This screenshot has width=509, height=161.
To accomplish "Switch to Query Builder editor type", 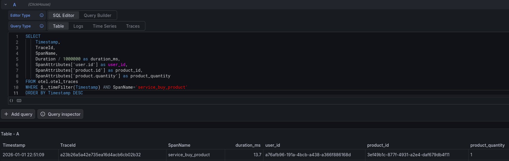I will click(98, 15).
